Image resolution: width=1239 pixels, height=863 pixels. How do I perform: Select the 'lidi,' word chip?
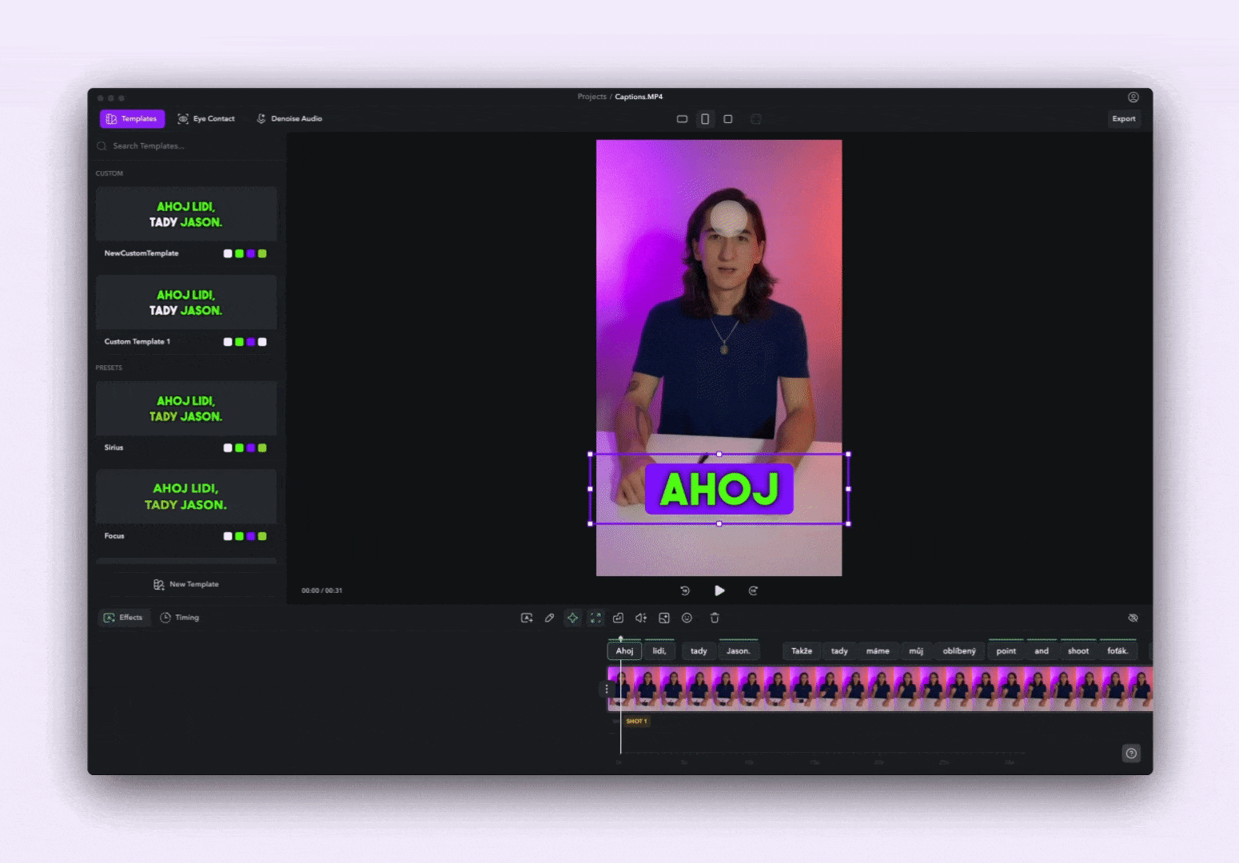tap(659, 651)
